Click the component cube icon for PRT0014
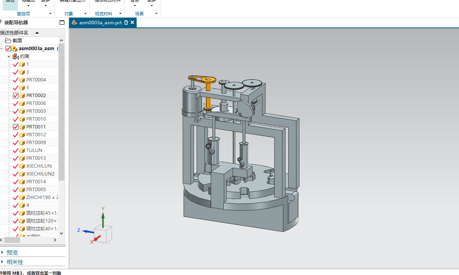 point(22,182)
